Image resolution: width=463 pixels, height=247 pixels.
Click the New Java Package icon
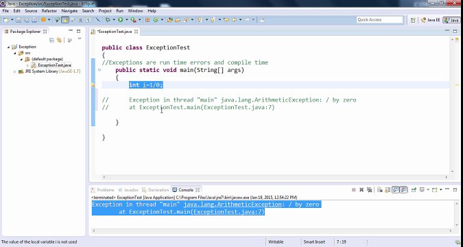click(x=147, y=20)
